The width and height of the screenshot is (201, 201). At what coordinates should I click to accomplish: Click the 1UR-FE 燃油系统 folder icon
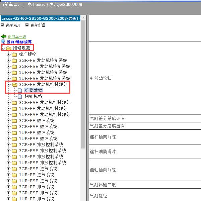coord(14,133)
